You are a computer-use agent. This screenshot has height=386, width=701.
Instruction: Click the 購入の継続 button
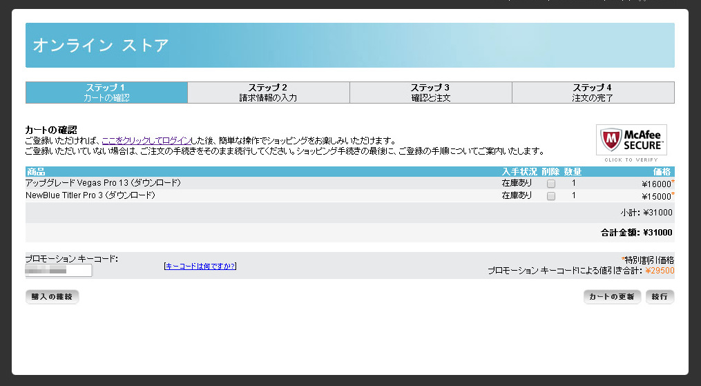[x=52, y=297]
